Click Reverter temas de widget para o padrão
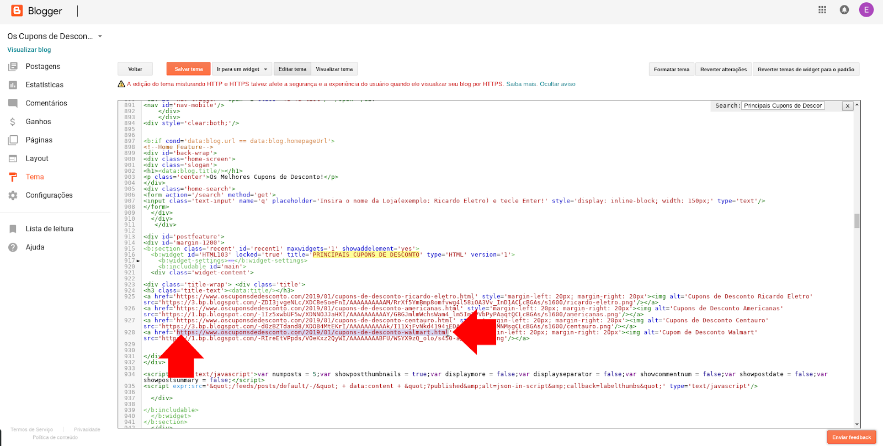The height and width of the screenshot is (446, 883). [806, 70]
